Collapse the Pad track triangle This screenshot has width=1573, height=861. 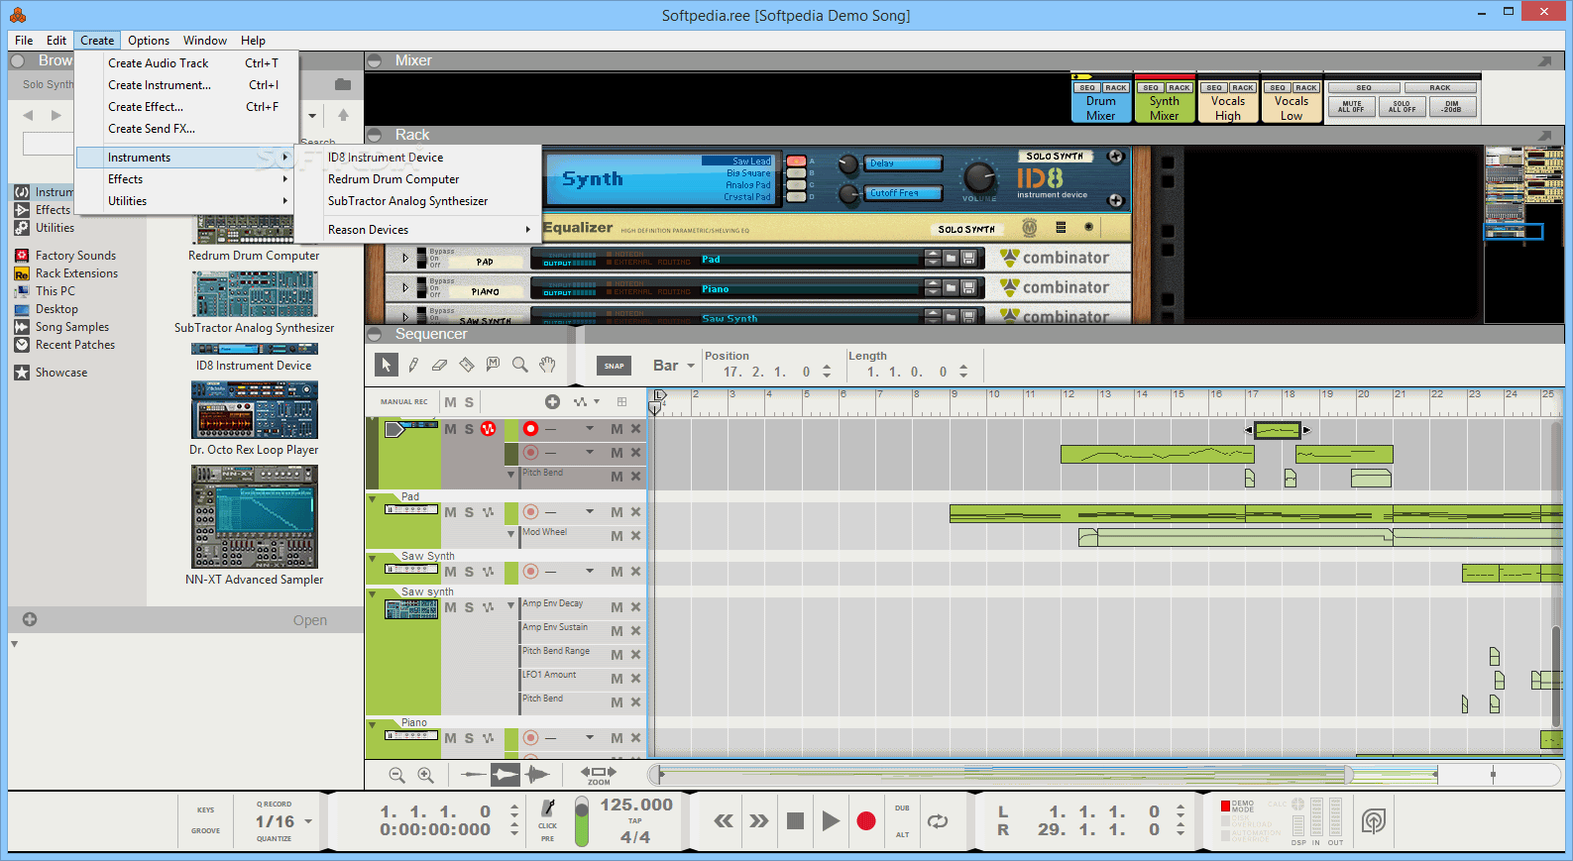[x=373, y=498]
